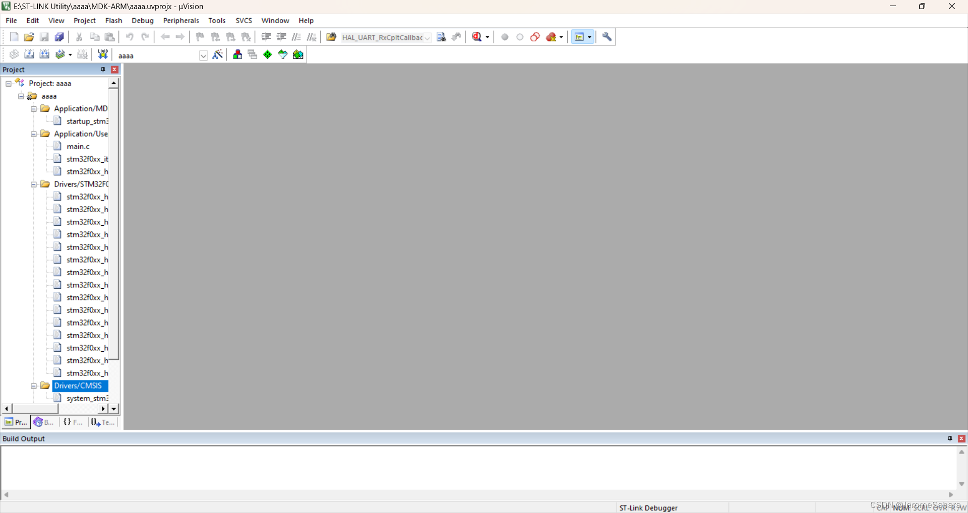Collapse the Drivers/STM32F0xx folder
This screenshot has width=968, height=513.
[34, 184]
